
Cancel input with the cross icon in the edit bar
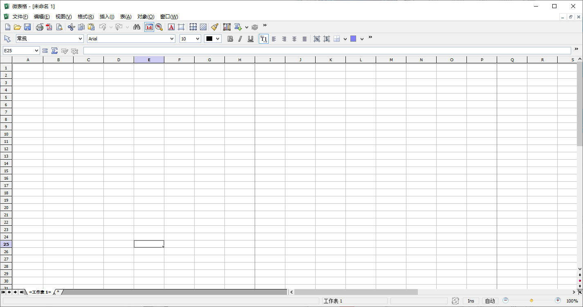[x=74, y=51]
